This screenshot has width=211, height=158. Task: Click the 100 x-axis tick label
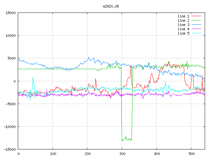coord(53,153)
